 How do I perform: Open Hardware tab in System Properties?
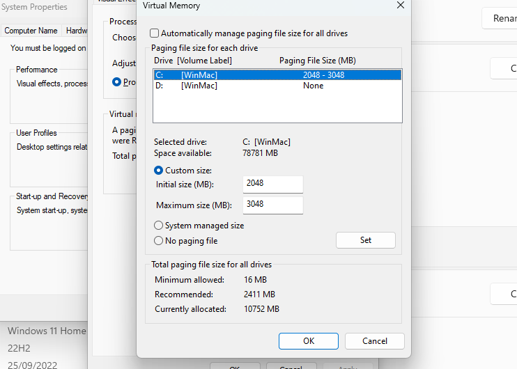(77, 31)
